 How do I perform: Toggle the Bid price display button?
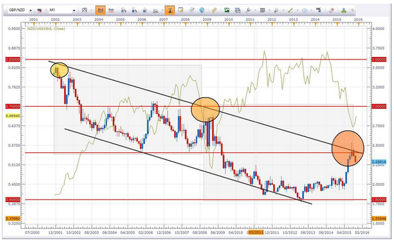(100, 10)
